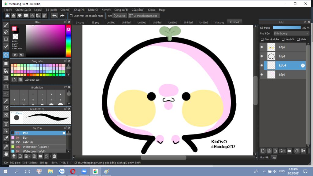313x176 pixels.
Task: Click the Undo arrow in toolbar
Action: pyautogui.click(x=54, y=16)
